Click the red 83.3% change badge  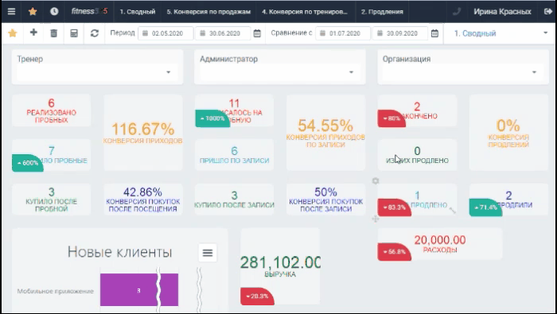395,207
